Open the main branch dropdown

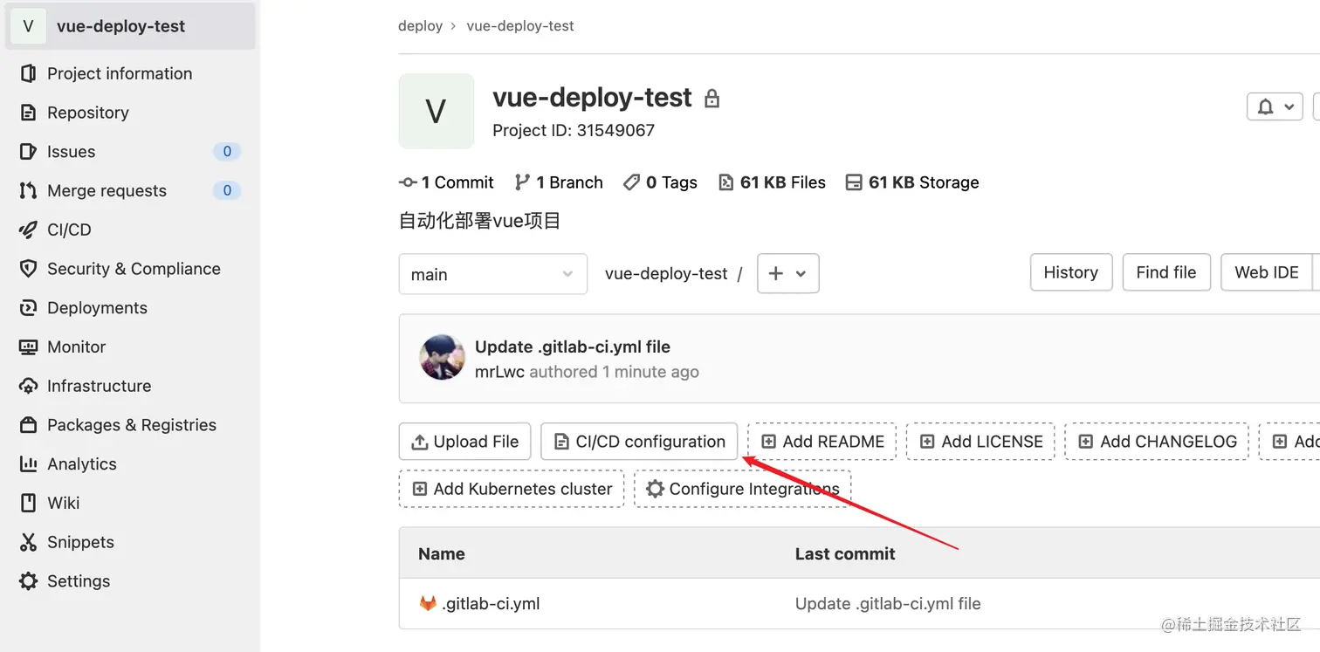[x=492, y=274]
